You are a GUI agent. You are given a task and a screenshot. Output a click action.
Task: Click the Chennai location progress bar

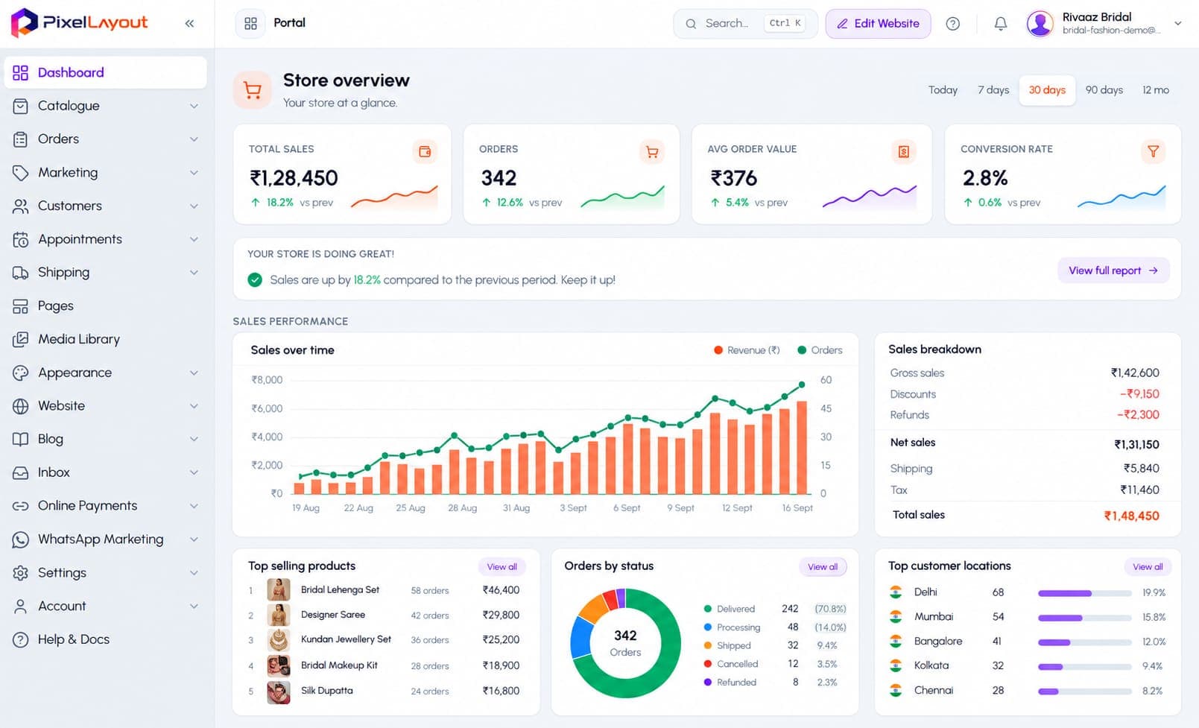coord(1085,691)
